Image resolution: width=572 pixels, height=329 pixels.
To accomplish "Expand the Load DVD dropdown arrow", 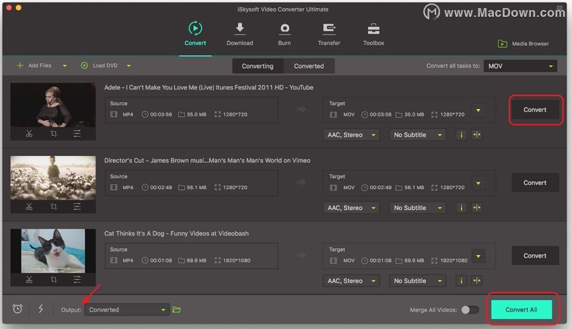I will point(129,66).
